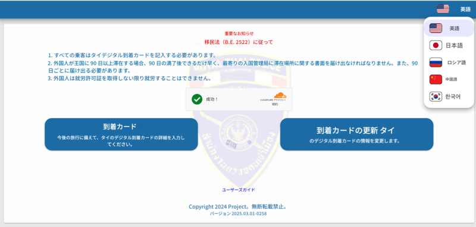476x227 pixels.
Task: Select 中国語 from the language list
Action: point(449,80)
